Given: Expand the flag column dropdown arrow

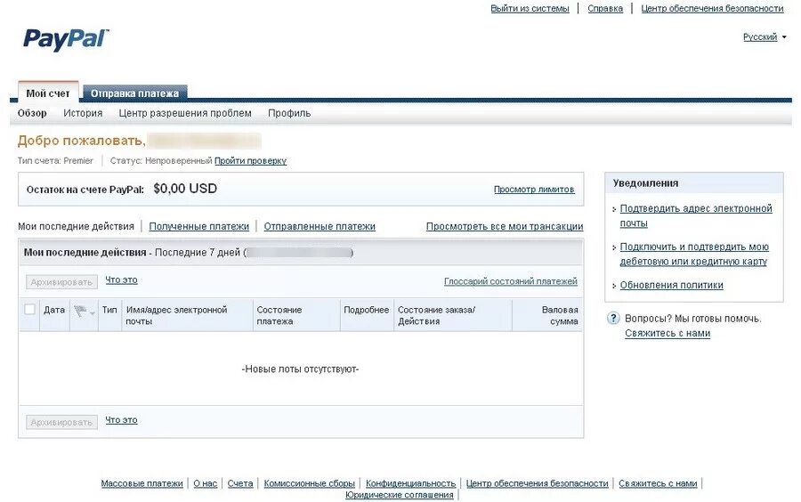Looking at the screenshot, I should tap(93, 313).
